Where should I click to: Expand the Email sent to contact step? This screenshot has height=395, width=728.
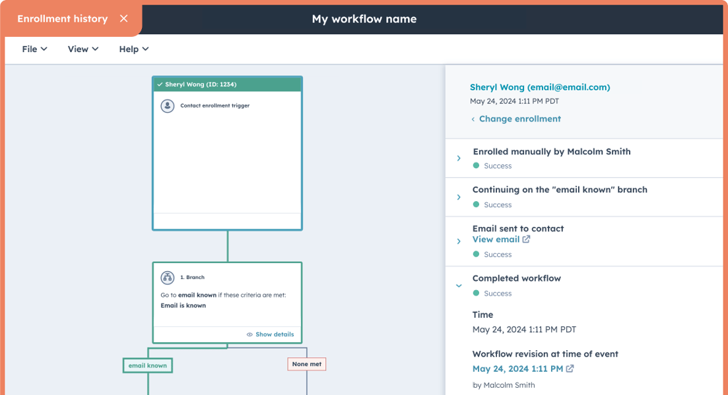pyautogui.click(x=459, y=240)
